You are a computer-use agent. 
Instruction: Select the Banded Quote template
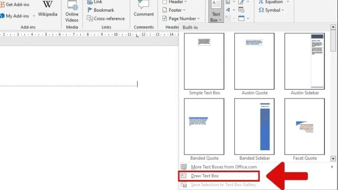coord(204,127)
